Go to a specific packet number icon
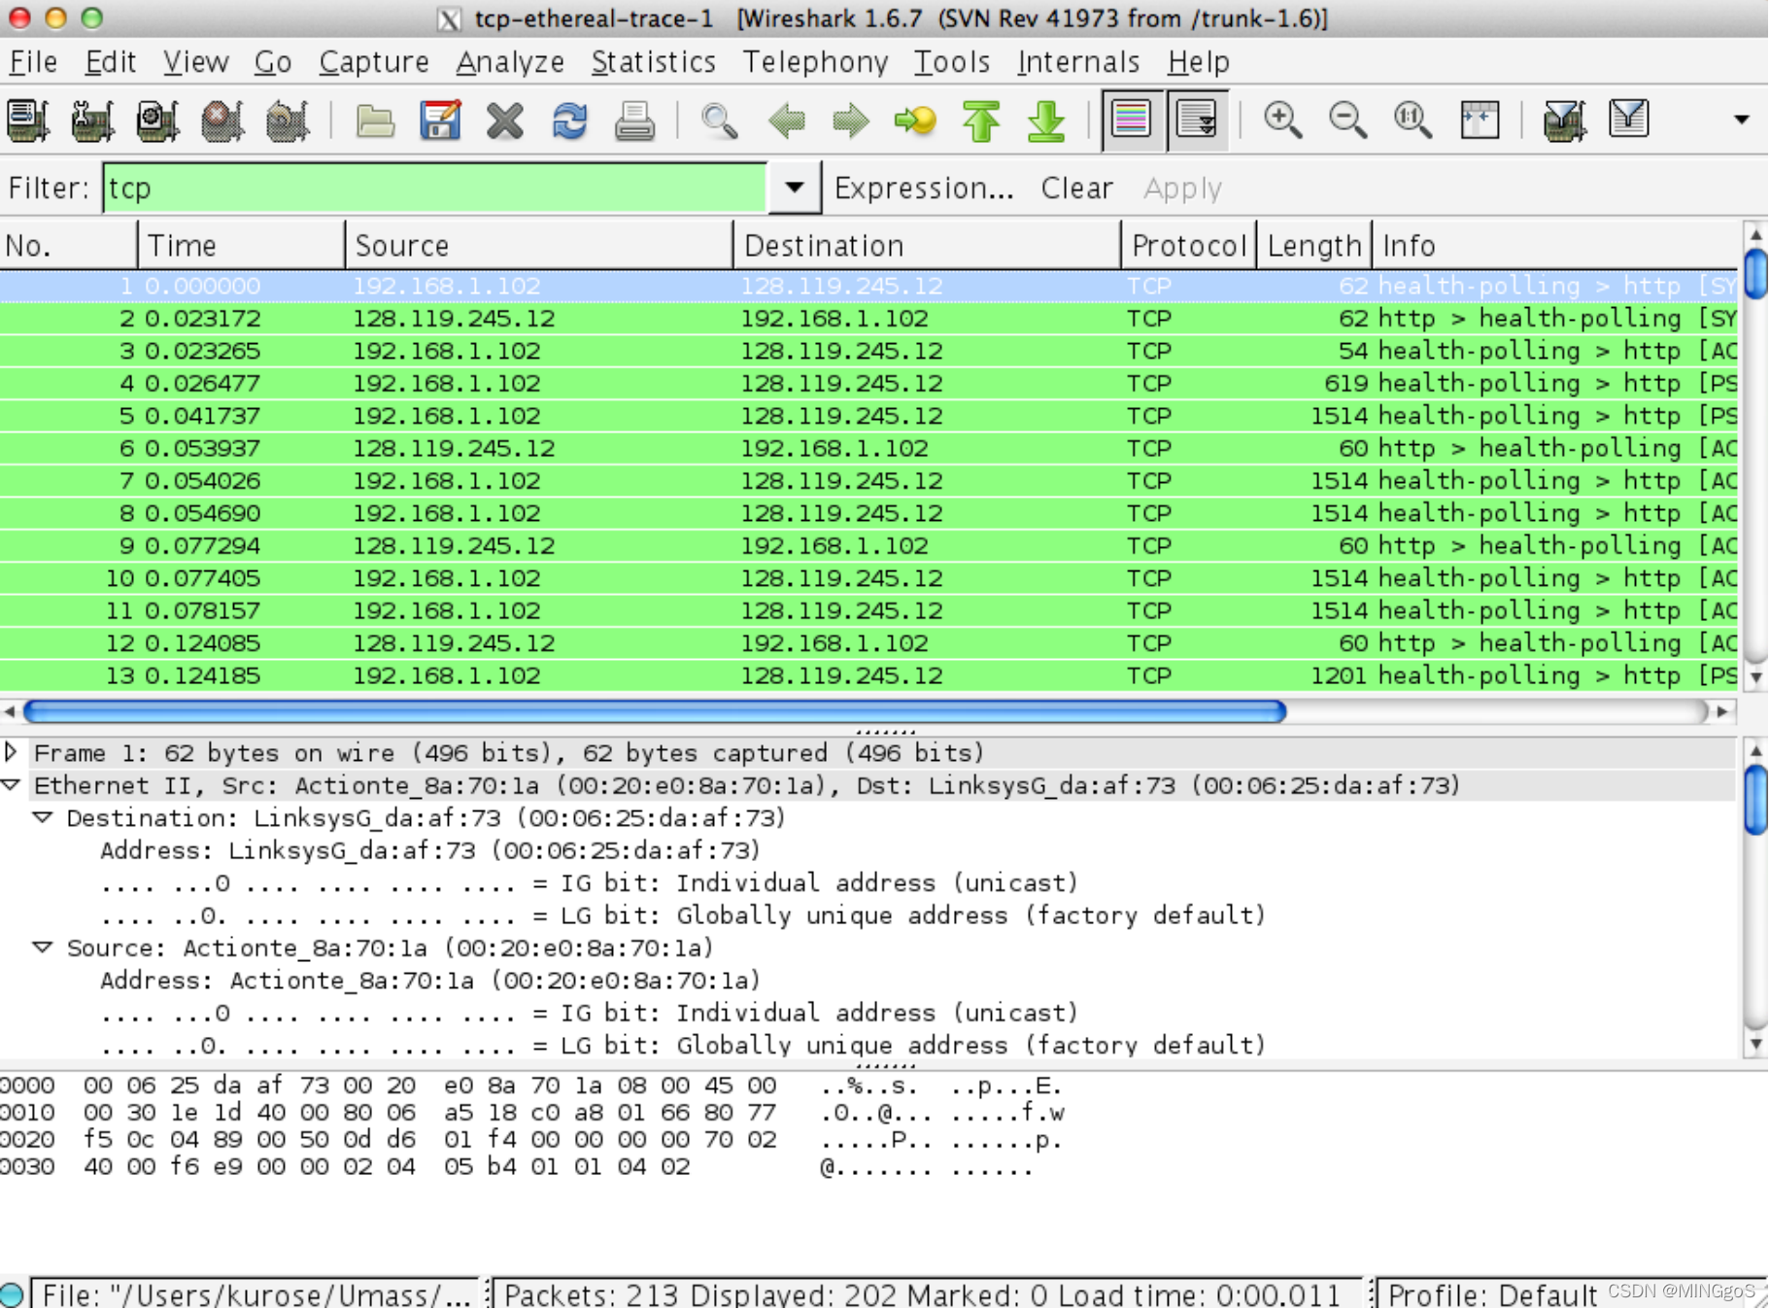1770x1310 pixels. tap(915, 121)
